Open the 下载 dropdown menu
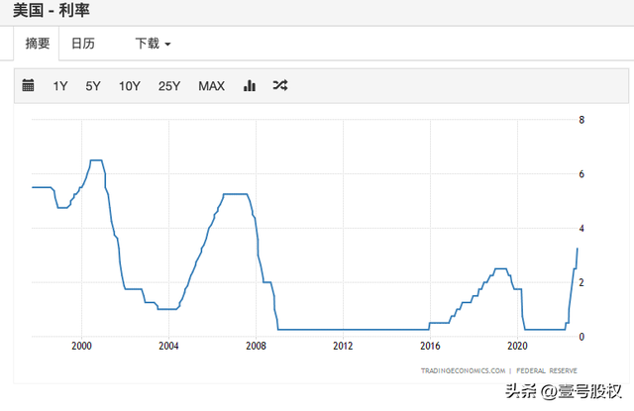Screen dimensions: 634x411 pos(153,44)
